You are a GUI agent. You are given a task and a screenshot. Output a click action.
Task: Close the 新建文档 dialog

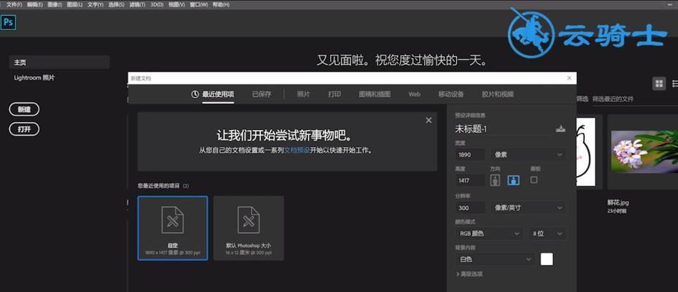pos(569,78)
